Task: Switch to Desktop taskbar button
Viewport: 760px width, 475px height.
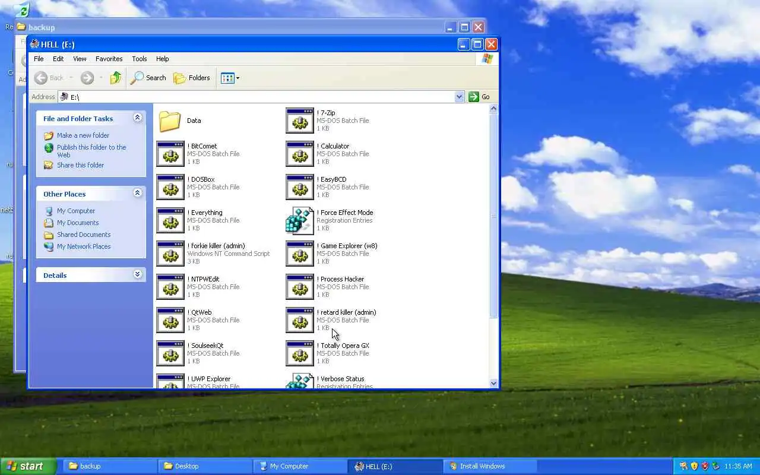Action: pos(205,466)
